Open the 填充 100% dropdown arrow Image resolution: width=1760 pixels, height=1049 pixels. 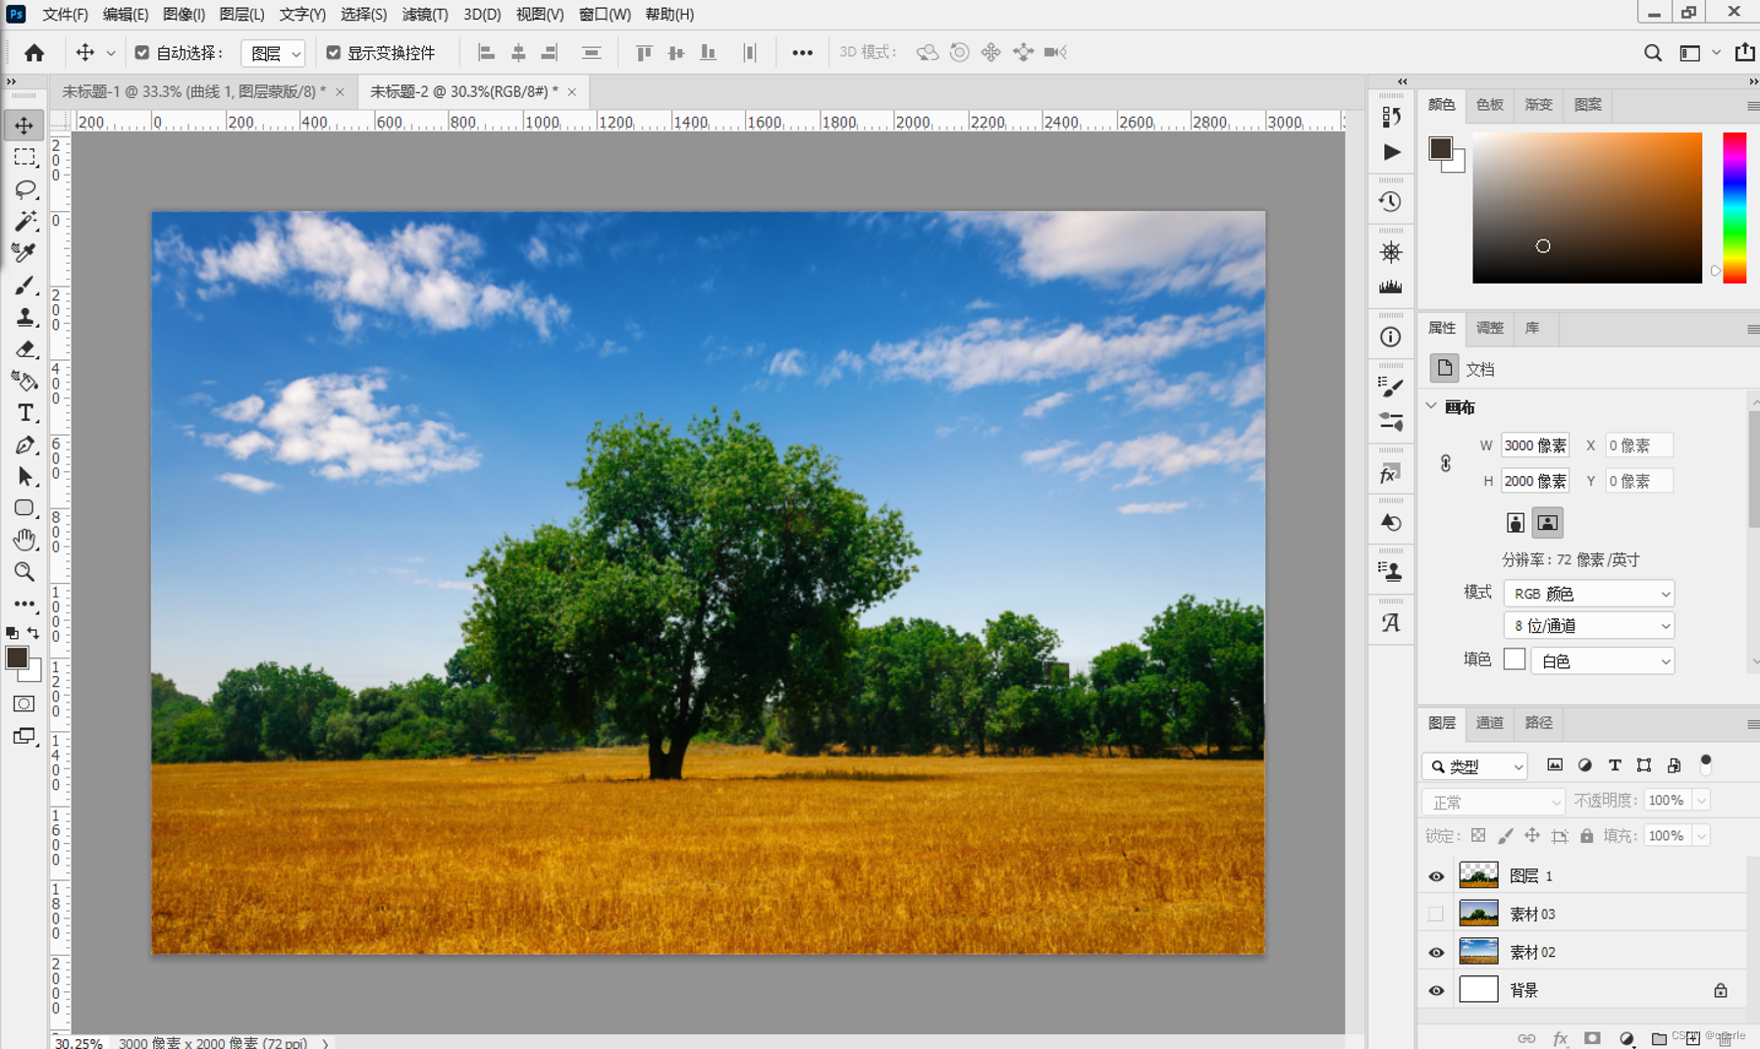click(x=1702, y=836)
